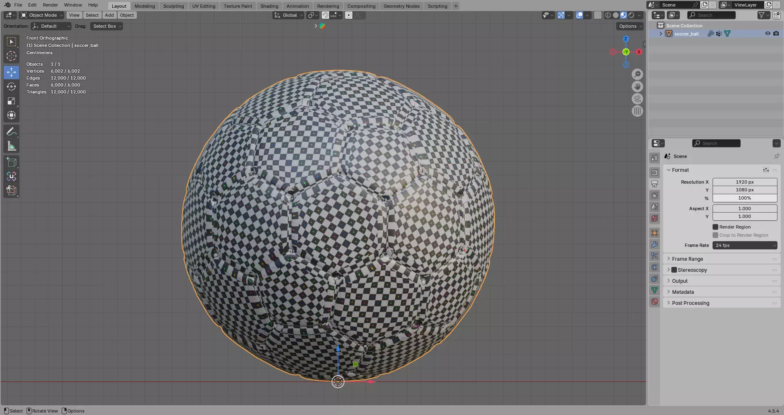
Task: Toggle proportional editing in viewport header
Action: pyautogui.click(x=349, y=15)
